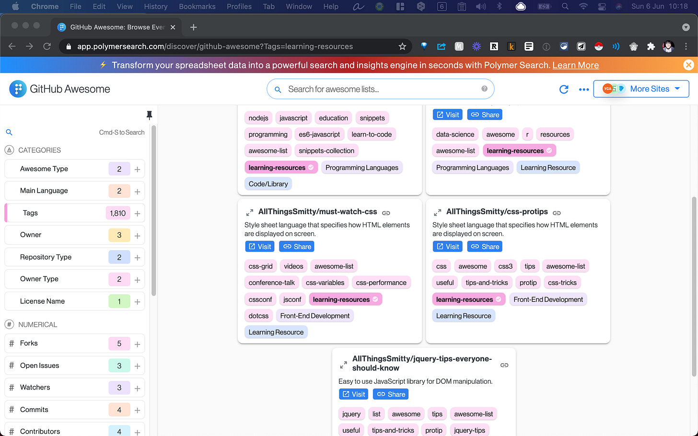Click the refresh icon beside More Sites

(564, 89)
